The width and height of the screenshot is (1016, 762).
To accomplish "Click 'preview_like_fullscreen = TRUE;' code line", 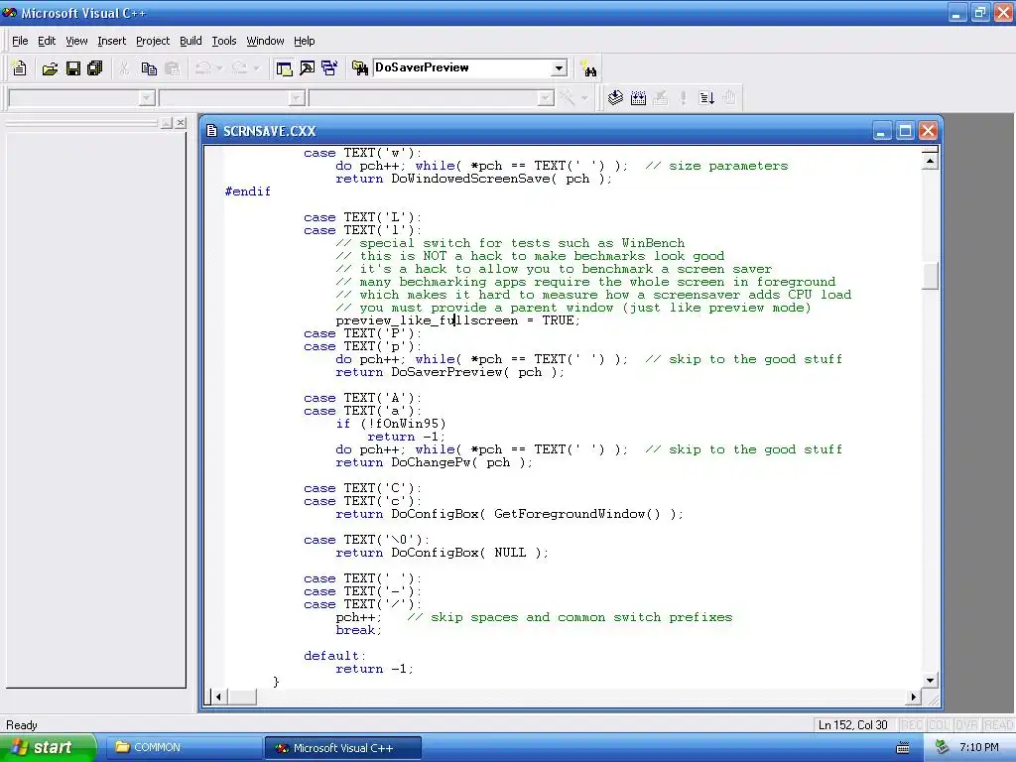I will (x=458, y=320).
